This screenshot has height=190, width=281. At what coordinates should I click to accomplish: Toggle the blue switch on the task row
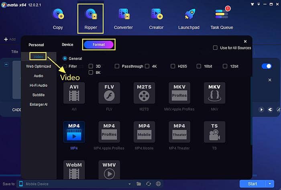pos(267,66)
